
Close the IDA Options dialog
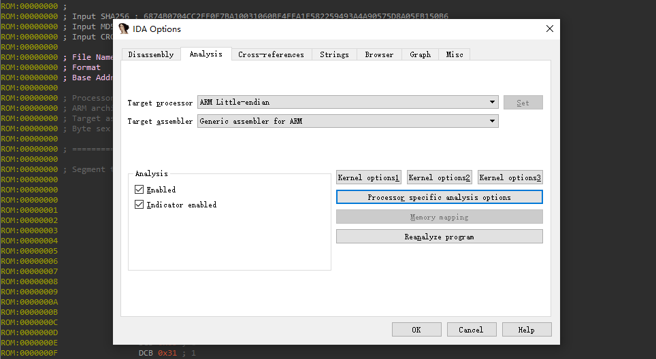coord(550,29)
